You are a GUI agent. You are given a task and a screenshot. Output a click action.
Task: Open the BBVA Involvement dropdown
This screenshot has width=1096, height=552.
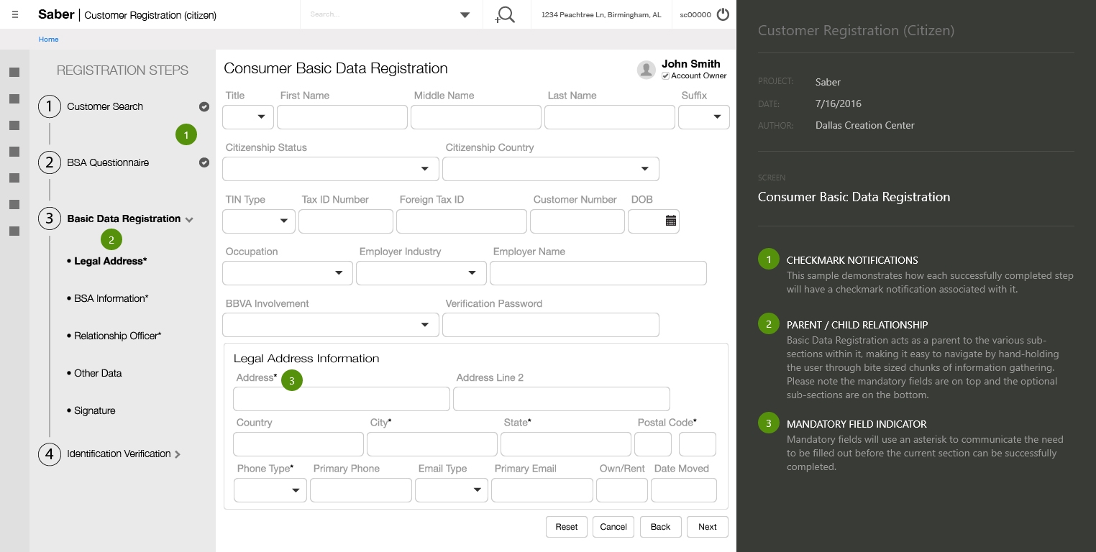point(331,325)
